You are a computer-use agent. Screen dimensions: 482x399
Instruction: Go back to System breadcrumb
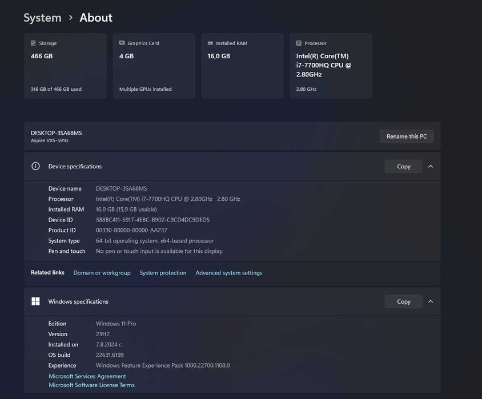(42, 18)
